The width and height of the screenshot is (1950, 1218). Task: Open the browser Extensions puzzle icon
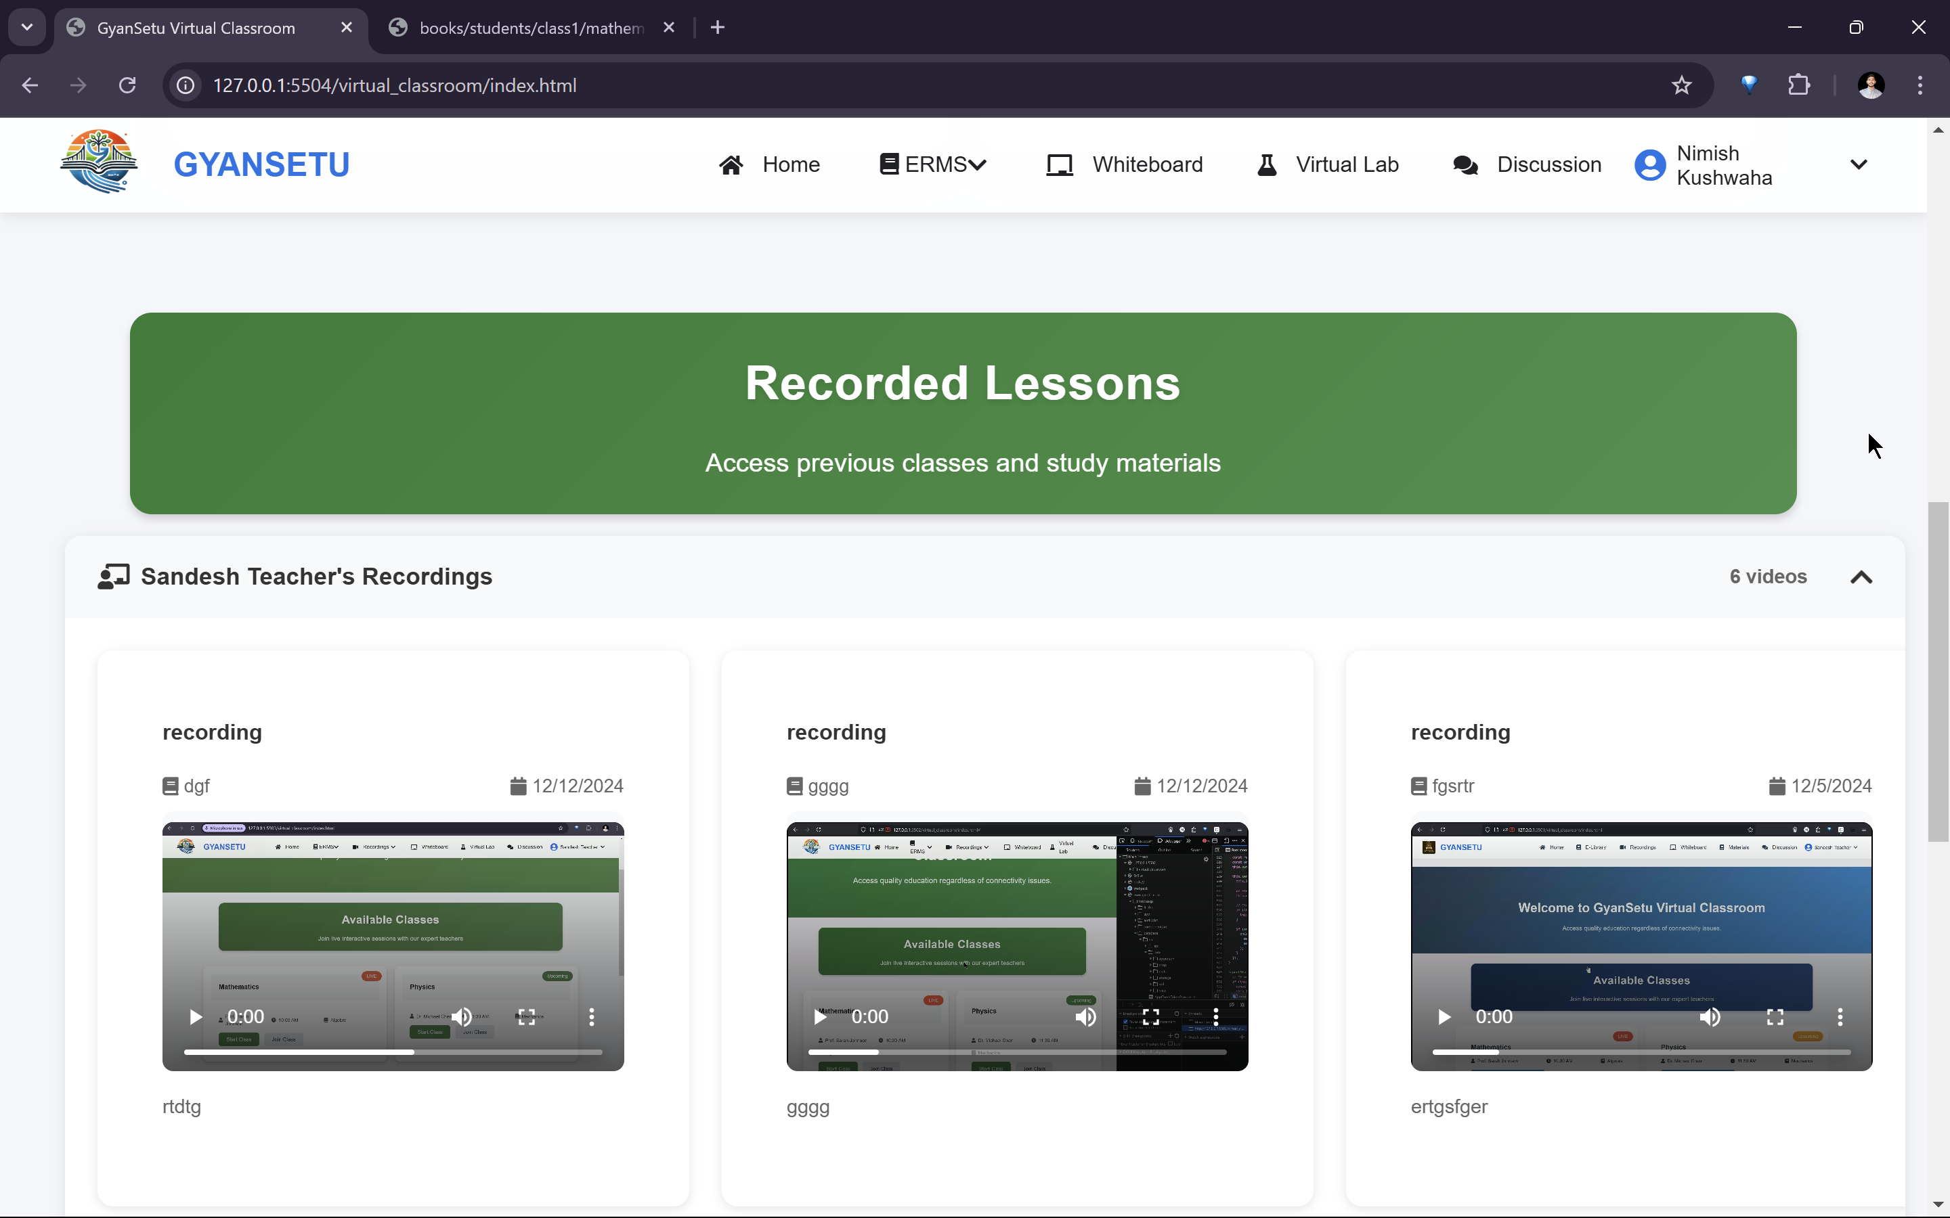pos(1798,85)
